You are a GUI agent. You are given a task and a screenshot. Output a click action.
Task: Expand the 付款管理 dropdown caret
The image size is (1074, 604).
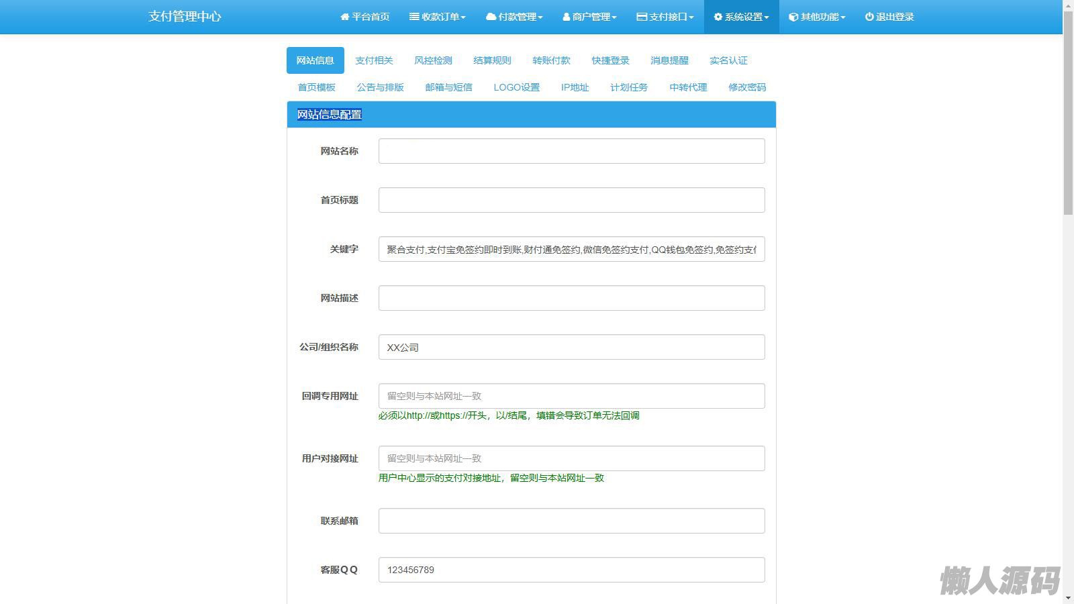pos(540,17)
